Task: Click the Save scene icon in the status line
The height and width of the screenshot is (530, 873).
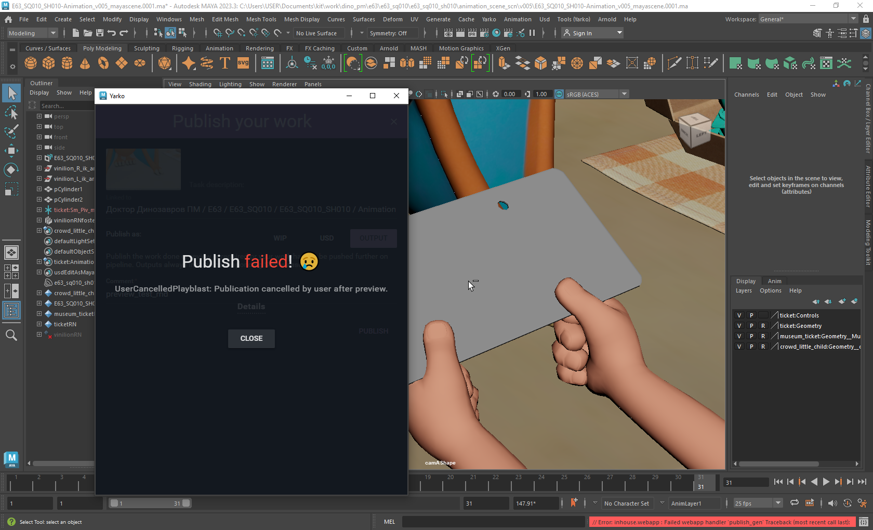Action: (x=100, y=33)
